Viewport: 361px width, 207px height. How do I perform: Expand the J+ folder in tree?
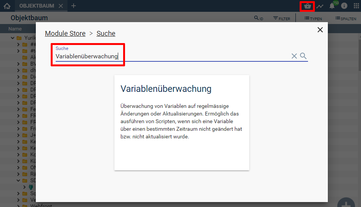18,135
